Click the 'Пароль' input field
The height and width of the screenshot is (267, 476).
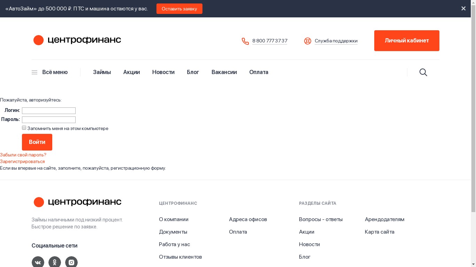[49, 120]
